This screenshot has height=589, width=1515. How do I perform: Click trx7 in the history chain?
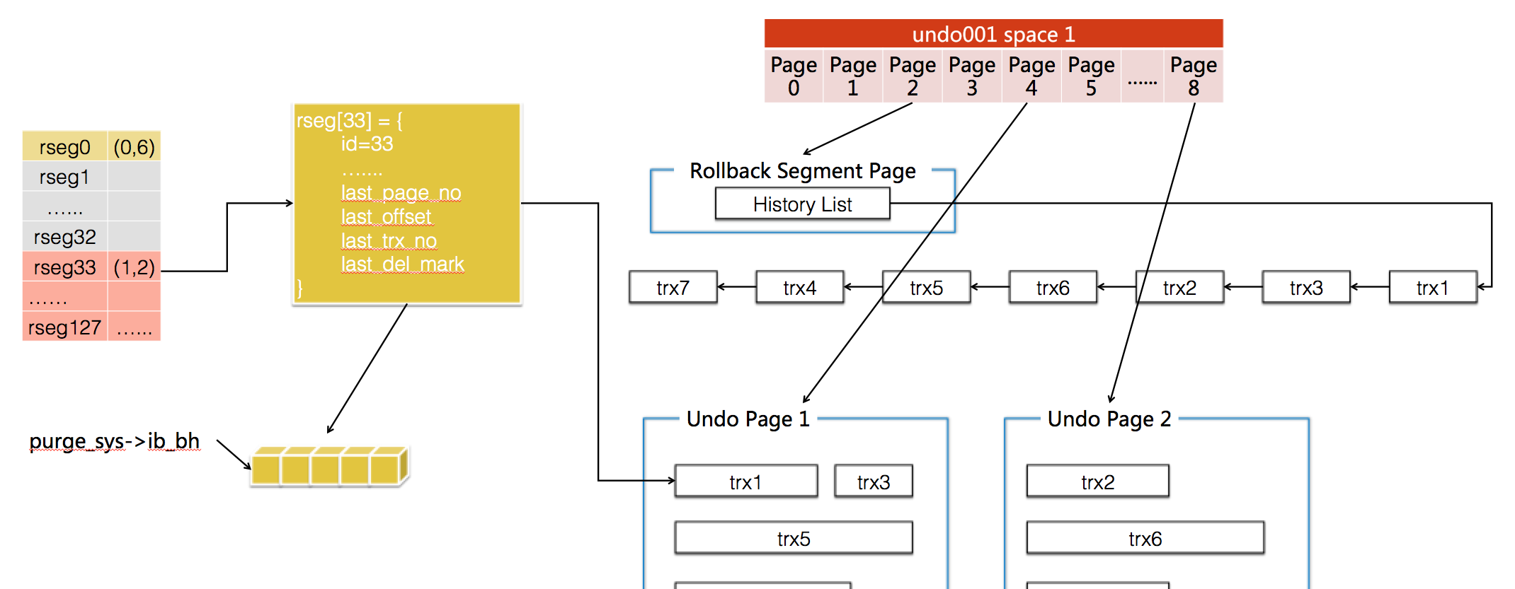pyautogui.click(x=673, y=287)
